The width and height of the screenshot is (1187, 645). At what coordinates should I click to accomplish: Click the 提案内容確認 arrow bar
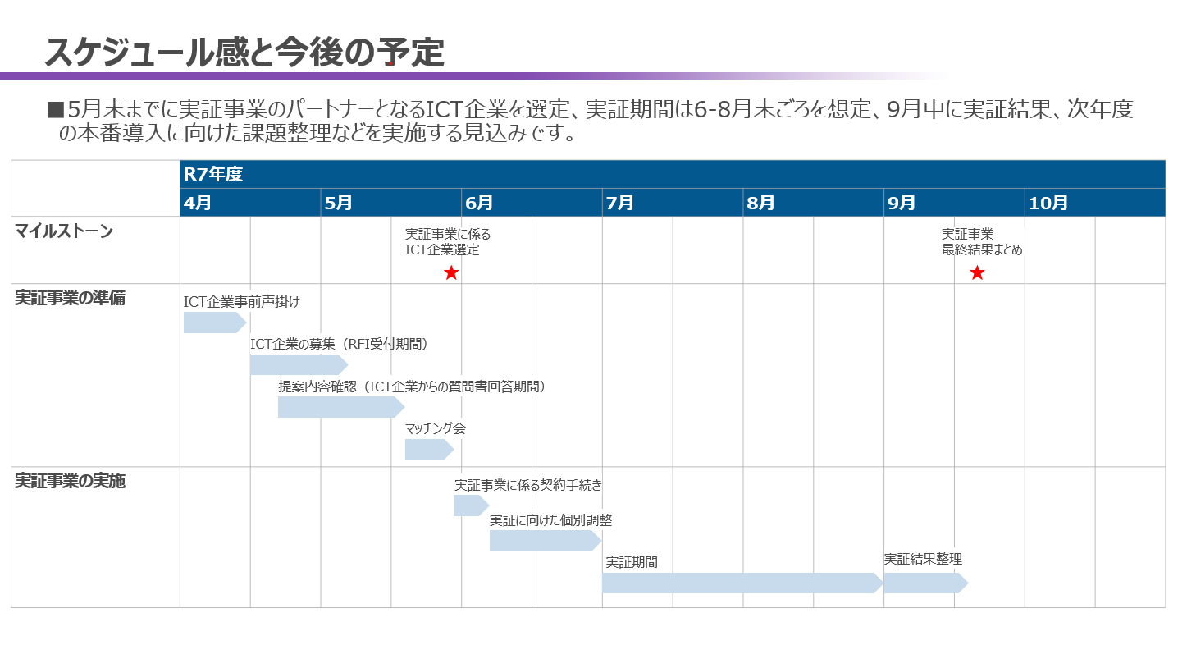point(340,407)
